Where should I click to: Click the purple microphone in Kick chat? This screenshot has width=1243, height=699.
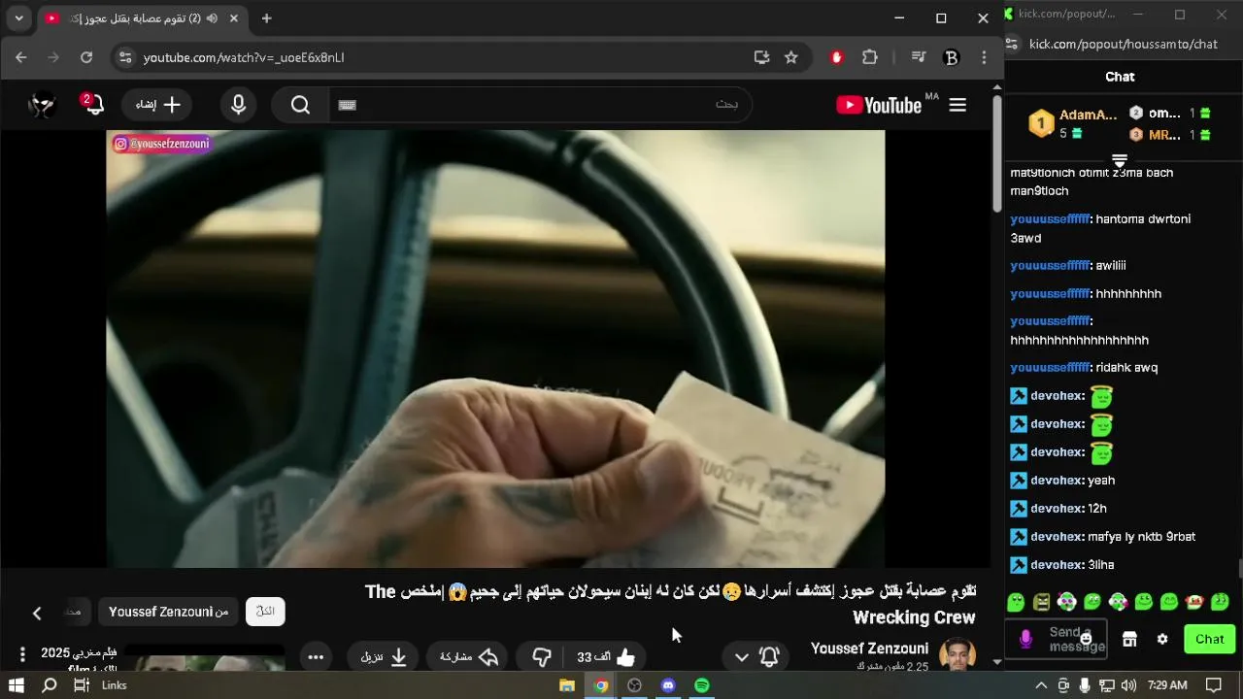pos(1025,639)
